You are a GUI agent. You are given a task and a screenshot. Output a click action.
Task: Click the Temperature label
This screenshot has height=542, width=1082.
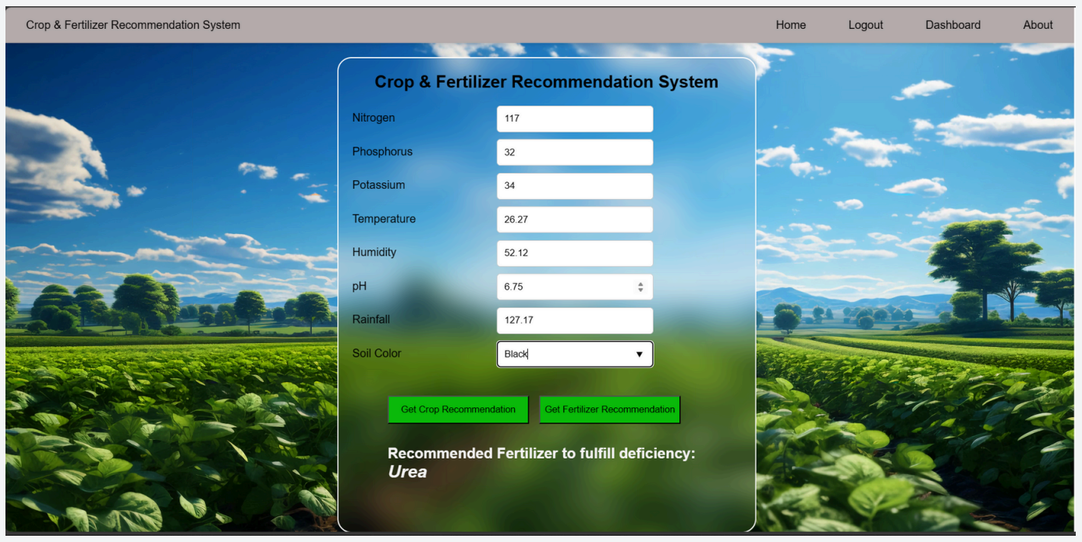pos(384,218)
